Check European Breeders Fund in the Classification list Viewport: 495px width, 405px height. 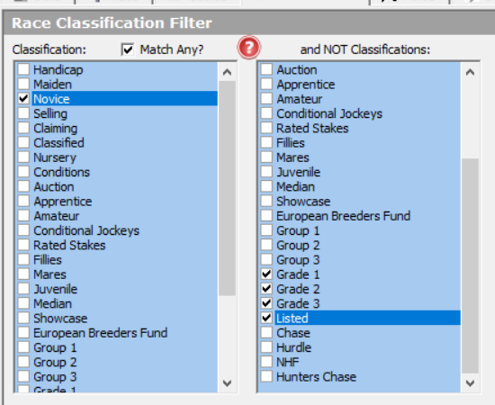[x=23, y=333]
